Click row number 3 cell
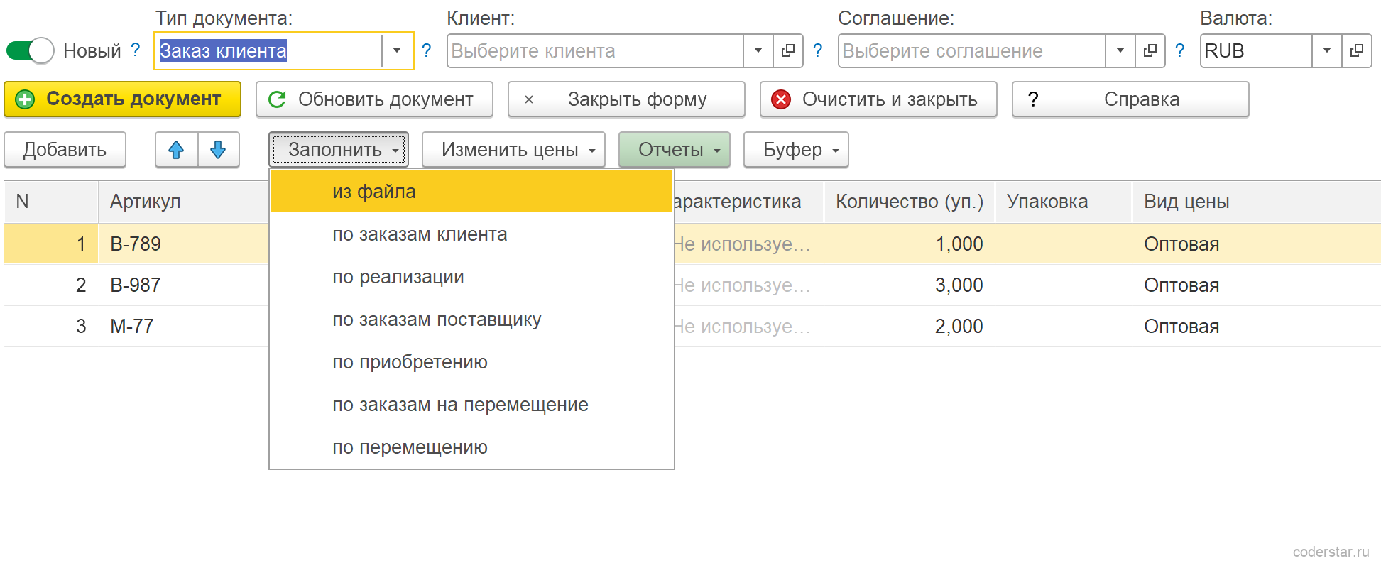This screenshot has height=568, width=1381. click(x=51, y=327)
